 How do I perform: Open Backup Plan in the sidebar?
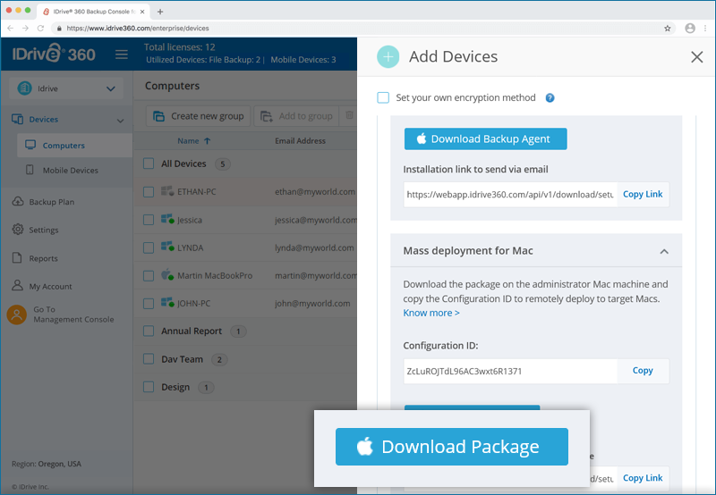[x=52, y=201]
